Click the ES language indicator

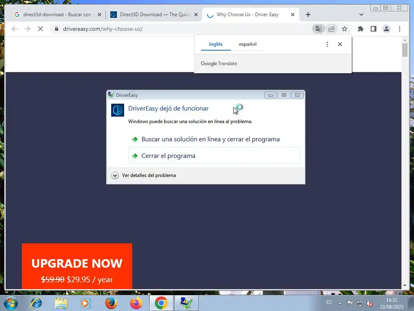click(x=329, y=302)
